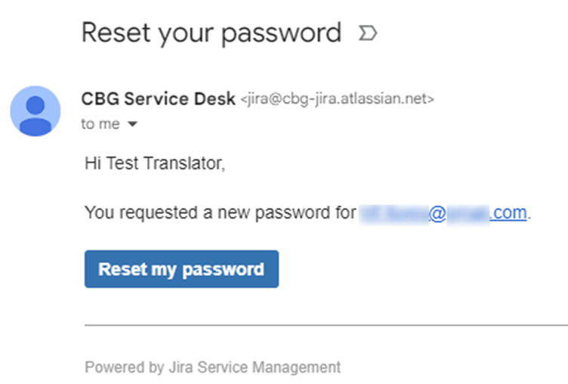Click the blurred domain part of the email

pyautogui.click(x=468, y=214)
